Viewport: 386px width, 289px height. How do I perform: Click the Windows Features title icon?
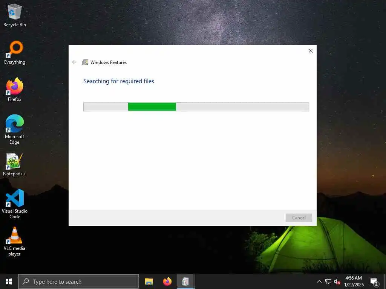tap(85, 62)
